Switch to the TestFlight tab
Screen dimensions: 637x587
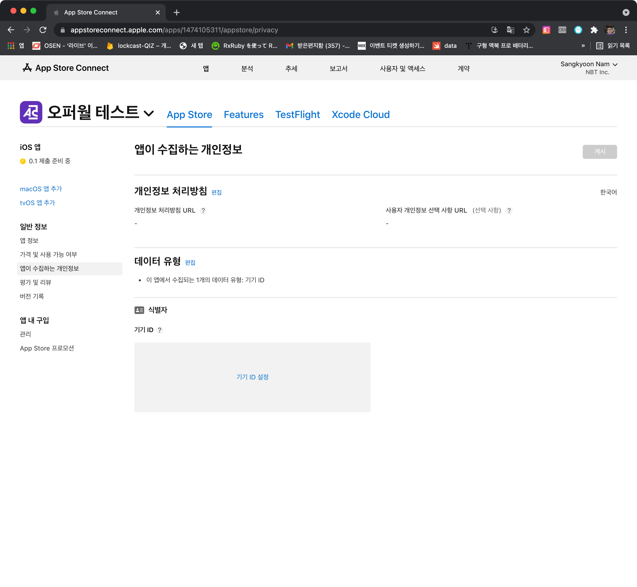click(x=297, y=115)
